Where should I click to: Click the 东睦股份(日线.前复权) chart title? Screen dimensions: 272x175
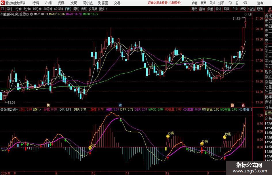pyautogui.click(x=15, y=14)
